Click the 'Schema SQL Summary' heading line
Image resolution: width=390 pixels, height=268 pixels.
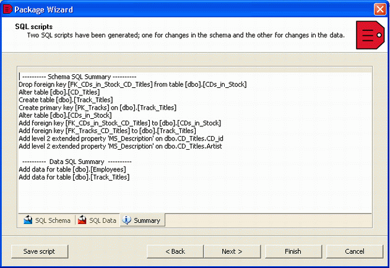79,77
